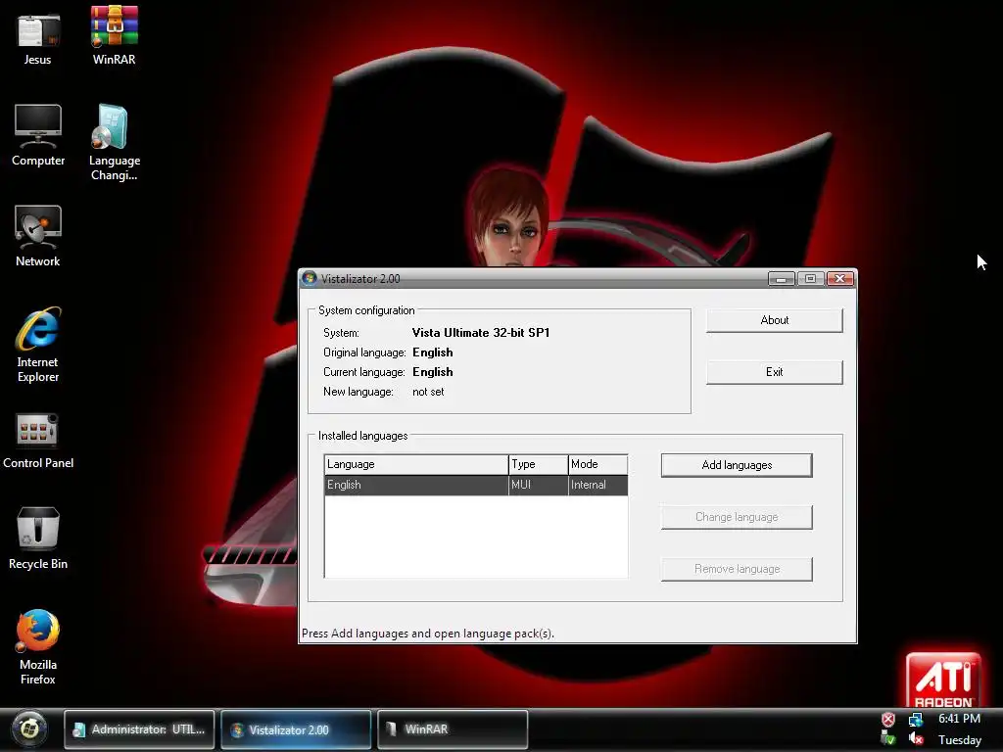Open the WinRAR desktop icon
The height and width of the screenshot is (752, 1003).
(114, 35)
